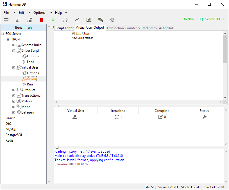229x190 pixels.
Task: Click the Datagen toolbar icon
Action: click(x=112, y=20)
